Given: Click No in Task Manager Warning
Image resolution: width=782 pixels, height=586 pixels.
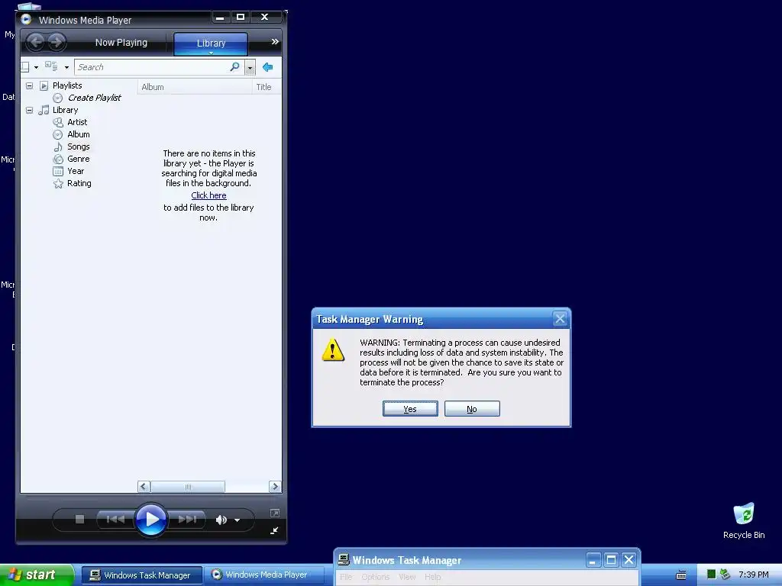Looking at the screenshot, I should (x=472, y=409).
